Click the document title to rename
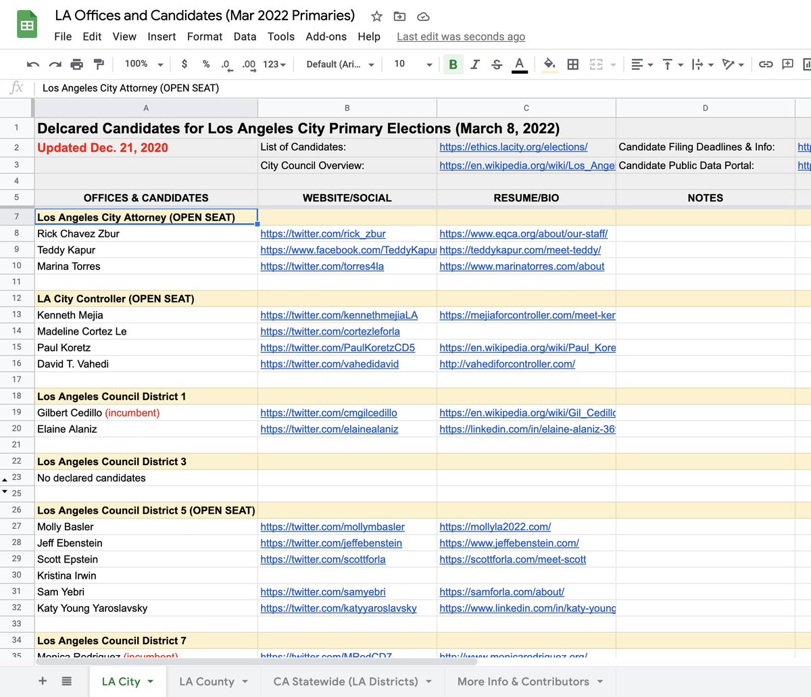The width and height of the screenshot is (811, 697). 205,15
